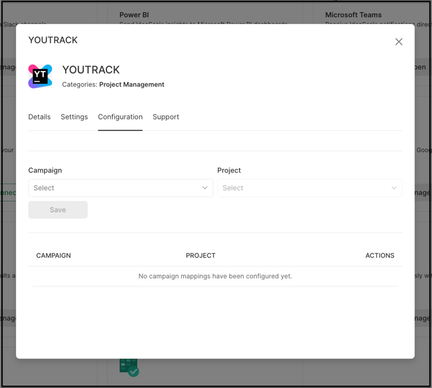Close the YouTrack dialog with the X
Screen dimensions: 432x388
click(398, 41)
